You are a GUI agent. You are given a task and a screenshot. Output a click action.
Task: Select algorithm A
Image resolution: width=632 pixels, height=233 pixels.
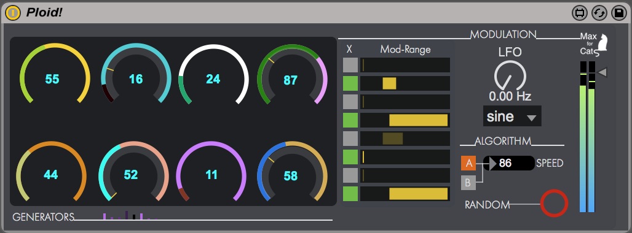coord(468,163)
